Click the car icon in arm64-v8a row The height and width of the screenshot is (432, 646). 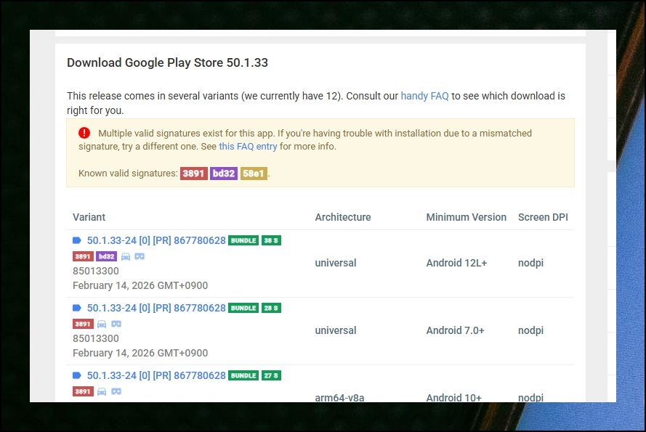point(102,391)
